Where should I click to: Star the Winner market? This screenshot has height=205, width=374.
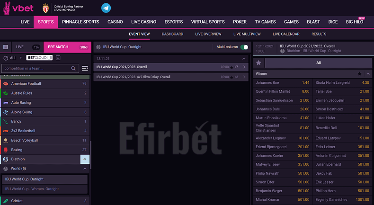pyautogui.click(x=359, y=74)
